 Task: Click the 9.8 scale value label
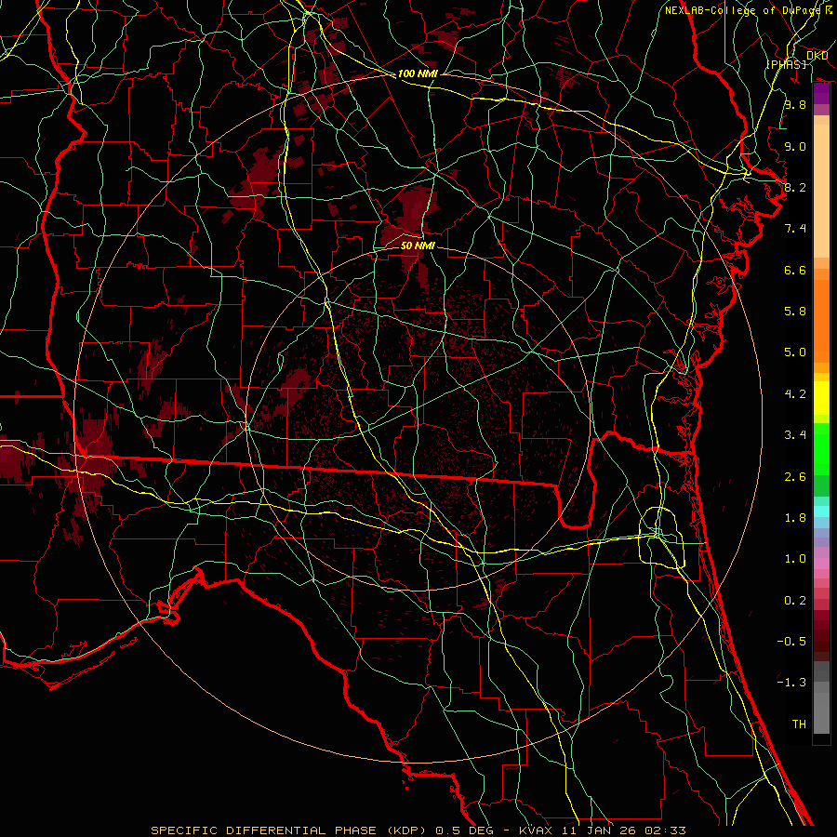click(x=794, y=105)
